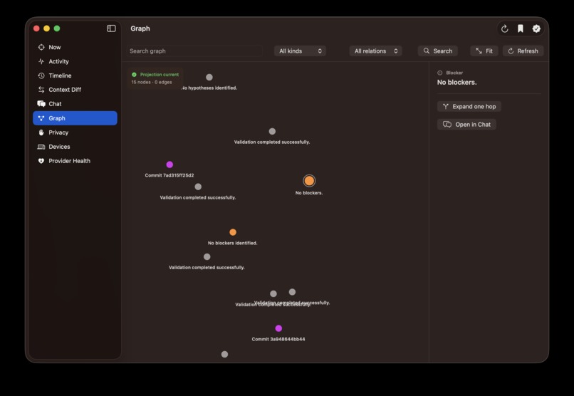Select the unlabeled gray node at graph bottom
This screenshot has width=574, height=396.
click(225, 354)
